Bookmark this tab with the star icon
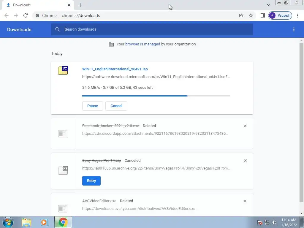 click(x=251, y=15)
